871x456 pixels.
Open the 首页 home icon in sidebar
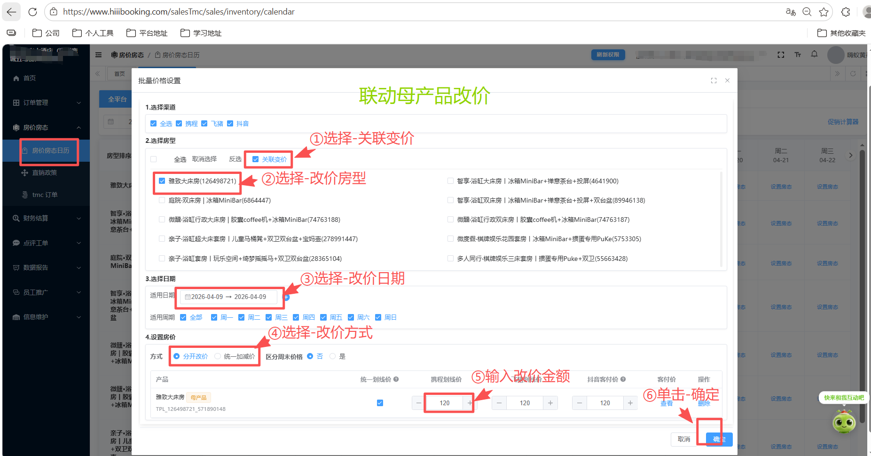coord(17,78)
